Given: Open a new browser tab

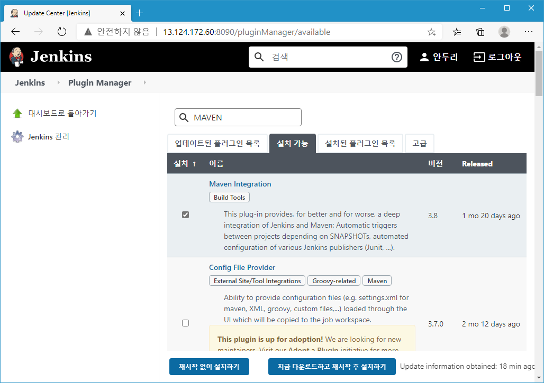Looking at the screenshot, I should pos(140,13).
